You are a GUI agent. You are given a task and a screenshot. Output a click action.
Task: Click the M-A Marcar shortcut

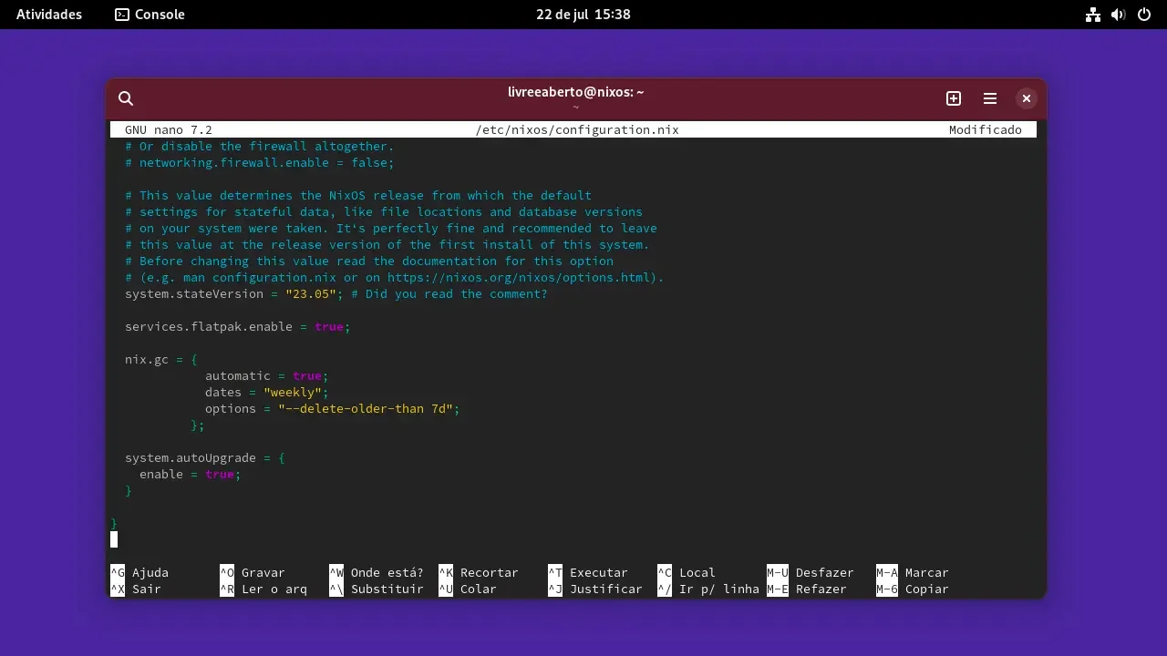point(913,573)
